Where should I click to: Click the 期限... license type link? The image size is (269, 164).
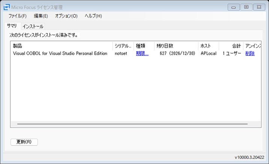click(142, 53)
